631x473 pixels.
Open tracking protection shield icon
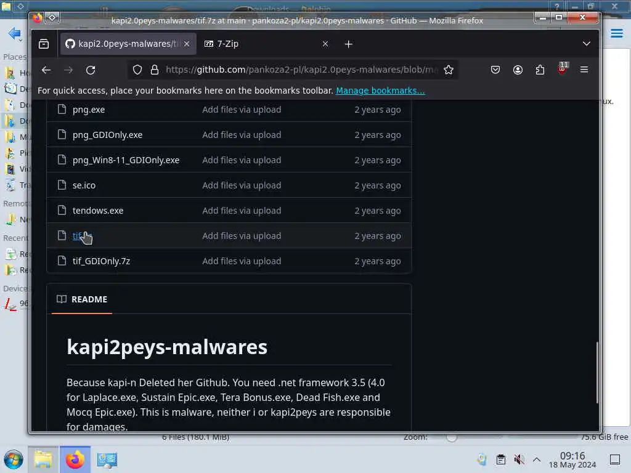[x=137, y=70]
